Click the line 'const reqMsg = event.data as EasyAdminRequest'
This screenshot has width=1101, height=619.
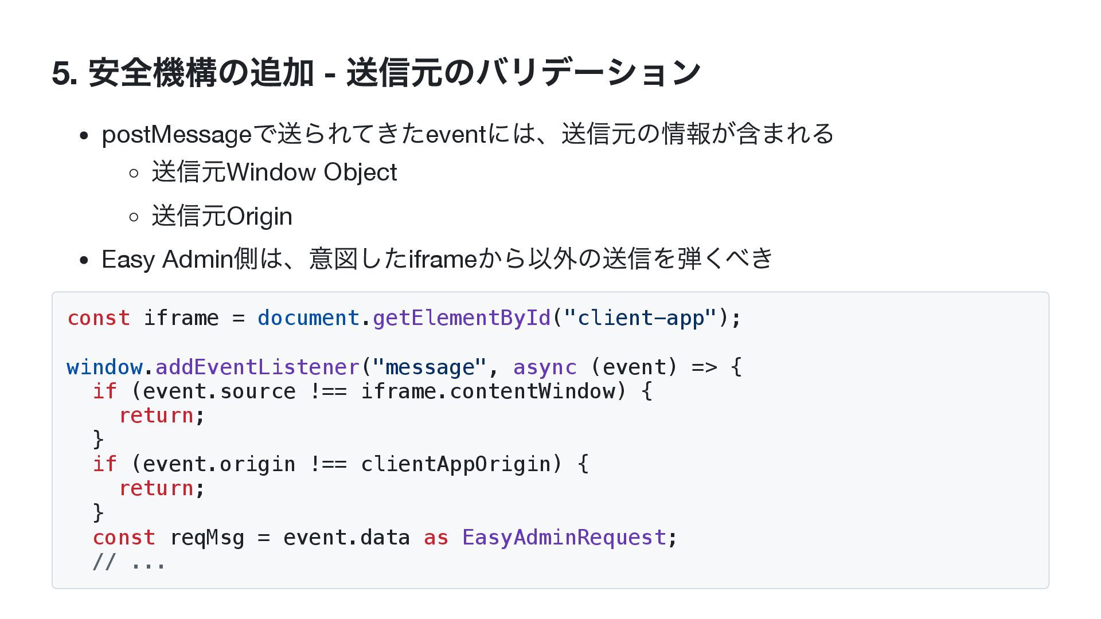pos(385,538)
